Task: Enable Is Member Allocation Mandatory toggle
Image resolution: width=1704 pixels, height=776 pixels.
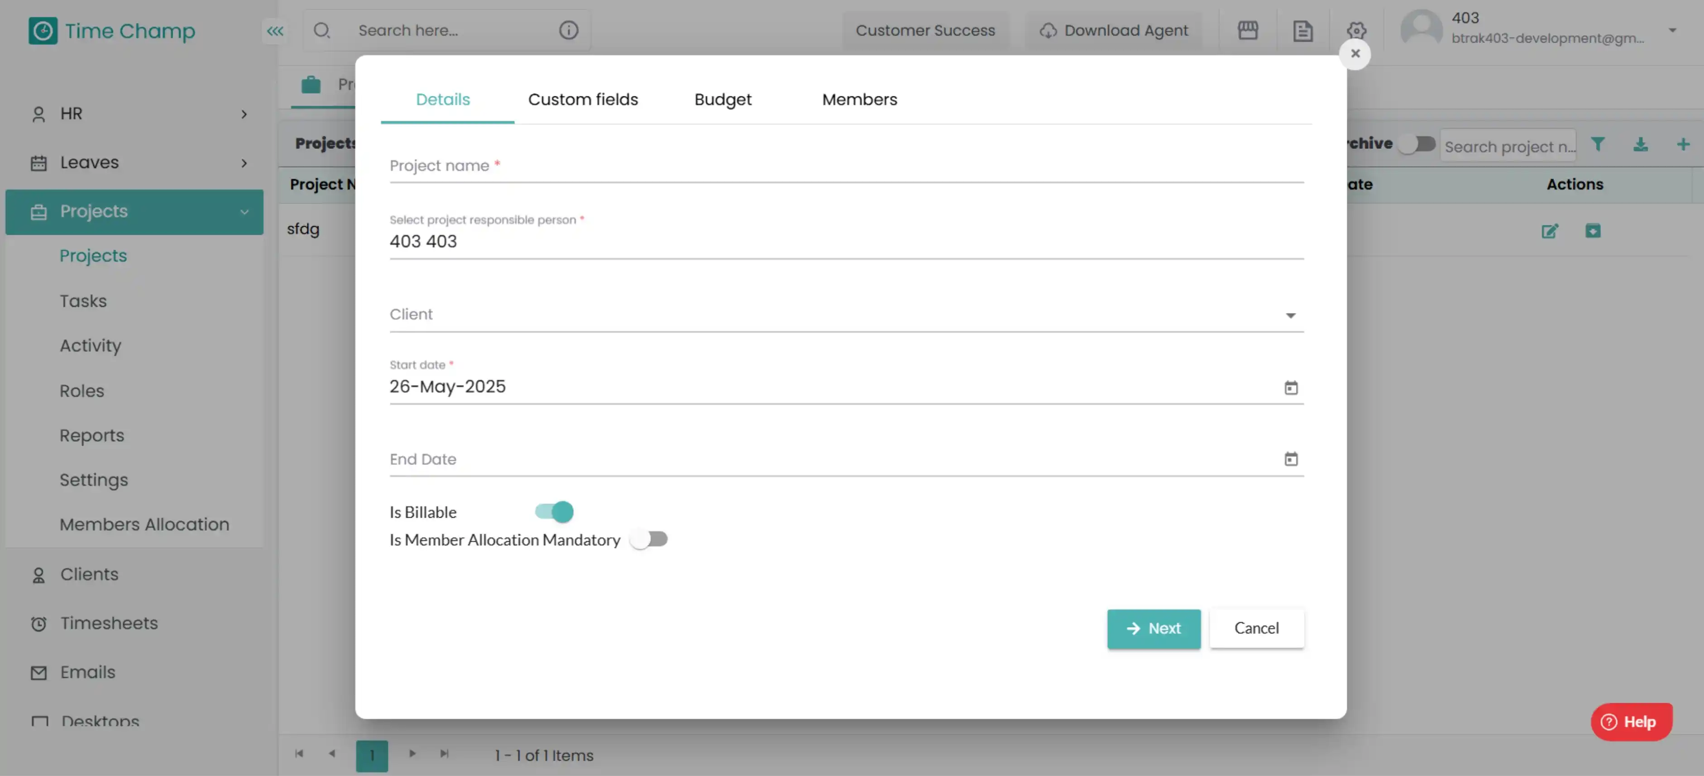Action: click(x=648, y=539)
